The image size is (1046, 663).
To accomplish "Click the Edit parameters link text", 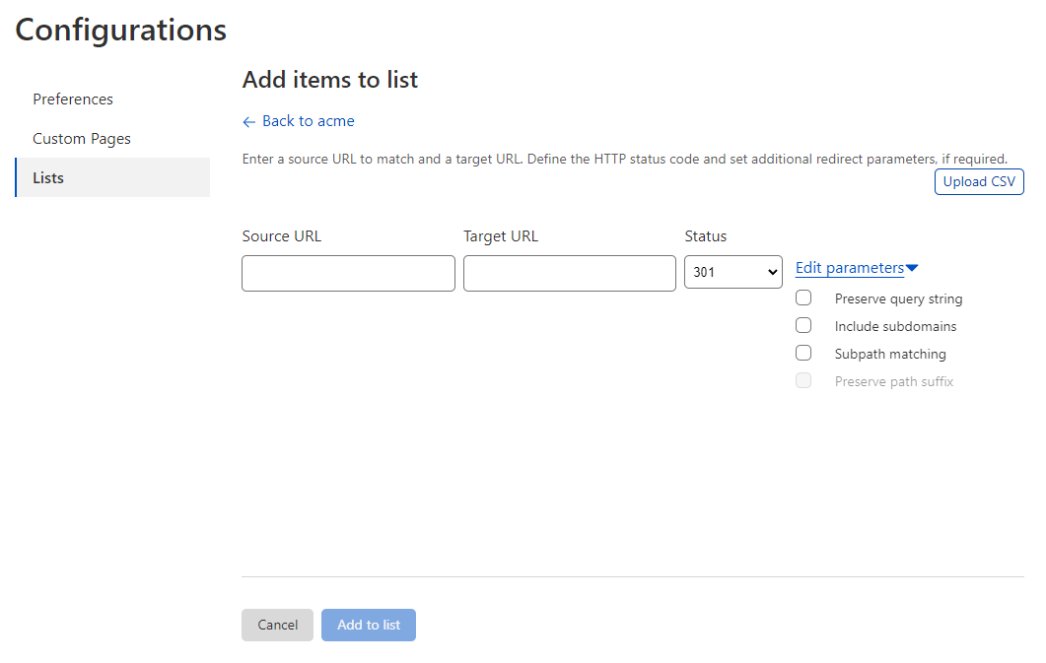I will coord(849,267).
